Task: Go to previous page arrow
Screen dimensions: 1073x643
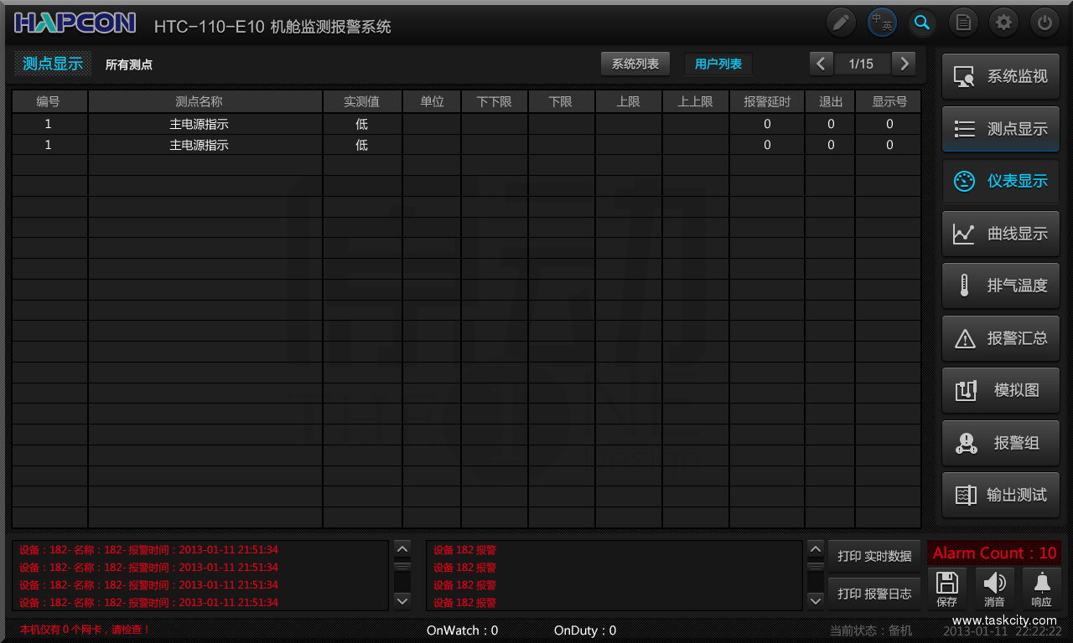Action: [x=822, y=64]
